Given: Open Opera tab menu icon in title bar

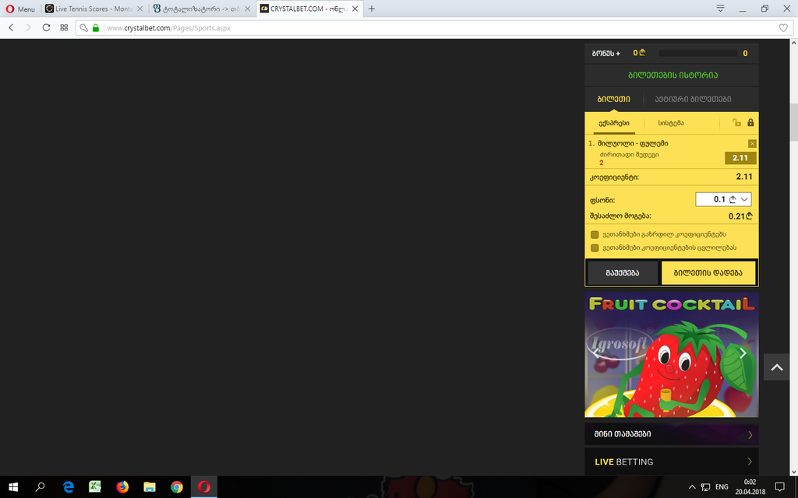Looking at the screenshot, I should (x=720, y=8).
